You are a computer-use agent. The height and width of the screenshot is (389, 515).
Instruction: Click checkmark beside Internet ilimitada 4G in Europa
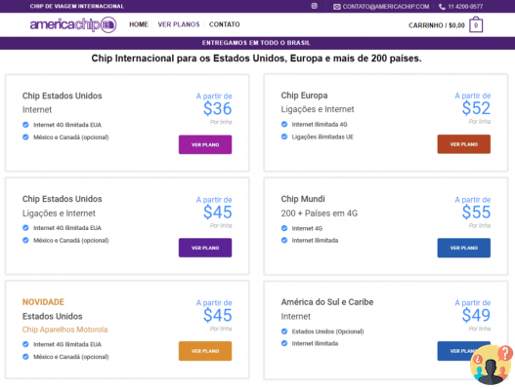(x=284, y=124)
